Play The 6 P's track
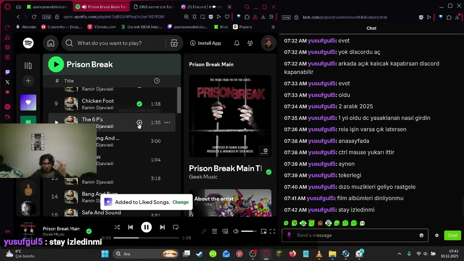Image resolution: width=464 pixels, height=261 pixels. (x=56, y=123)
